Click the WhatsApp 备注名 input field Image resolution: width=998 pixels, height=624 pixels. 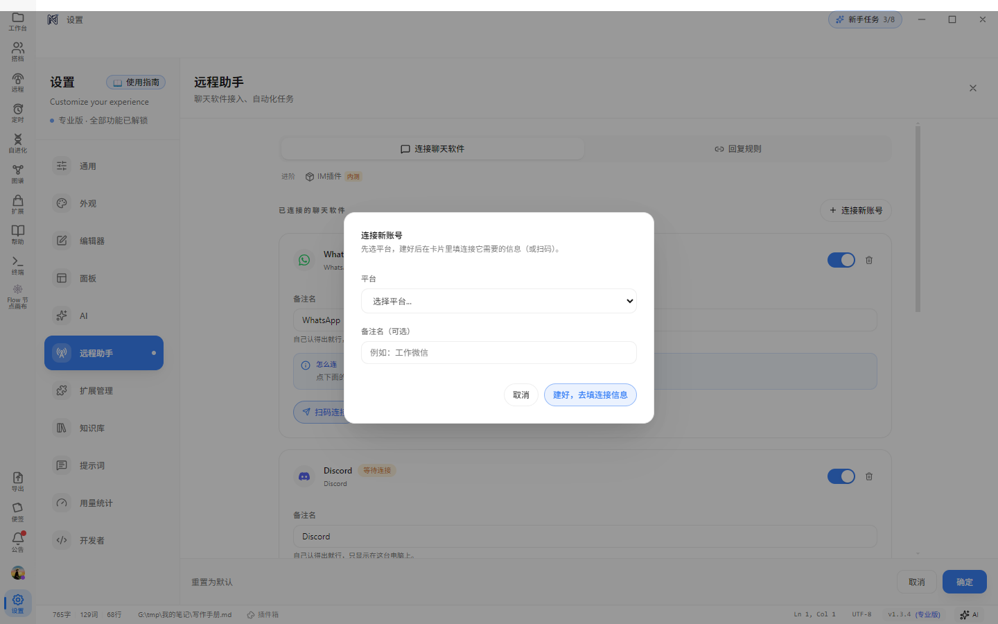click(x=585, y=320)
